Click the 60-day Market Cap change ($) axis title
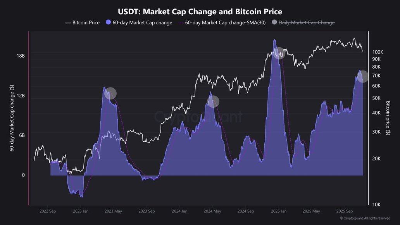400x225 pixels. click(x=12, y=118)
